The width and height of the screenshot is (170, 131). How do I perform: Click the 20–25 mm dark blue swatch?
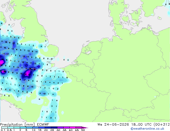point(48,128)
